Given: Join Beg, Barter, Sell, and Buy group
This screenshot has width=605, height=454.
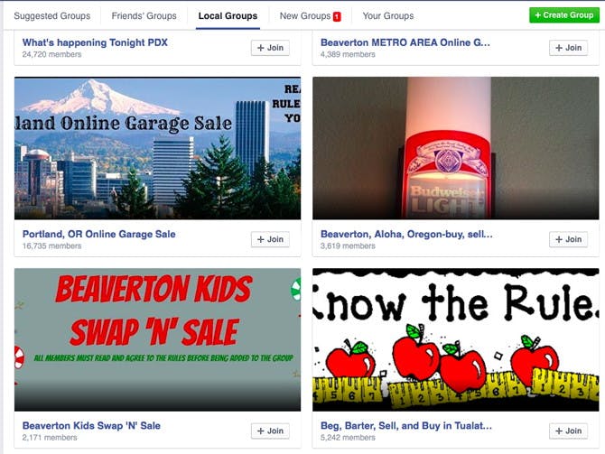Looking at the screenshot, I should (568, 431).
